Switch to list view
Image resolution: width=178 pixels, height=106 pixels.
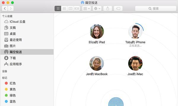pos(64,9)
